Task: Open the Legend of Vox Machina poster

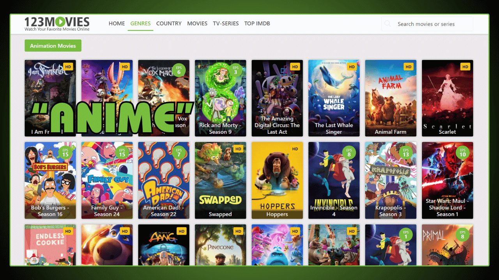Action: (x=164, y=98)
